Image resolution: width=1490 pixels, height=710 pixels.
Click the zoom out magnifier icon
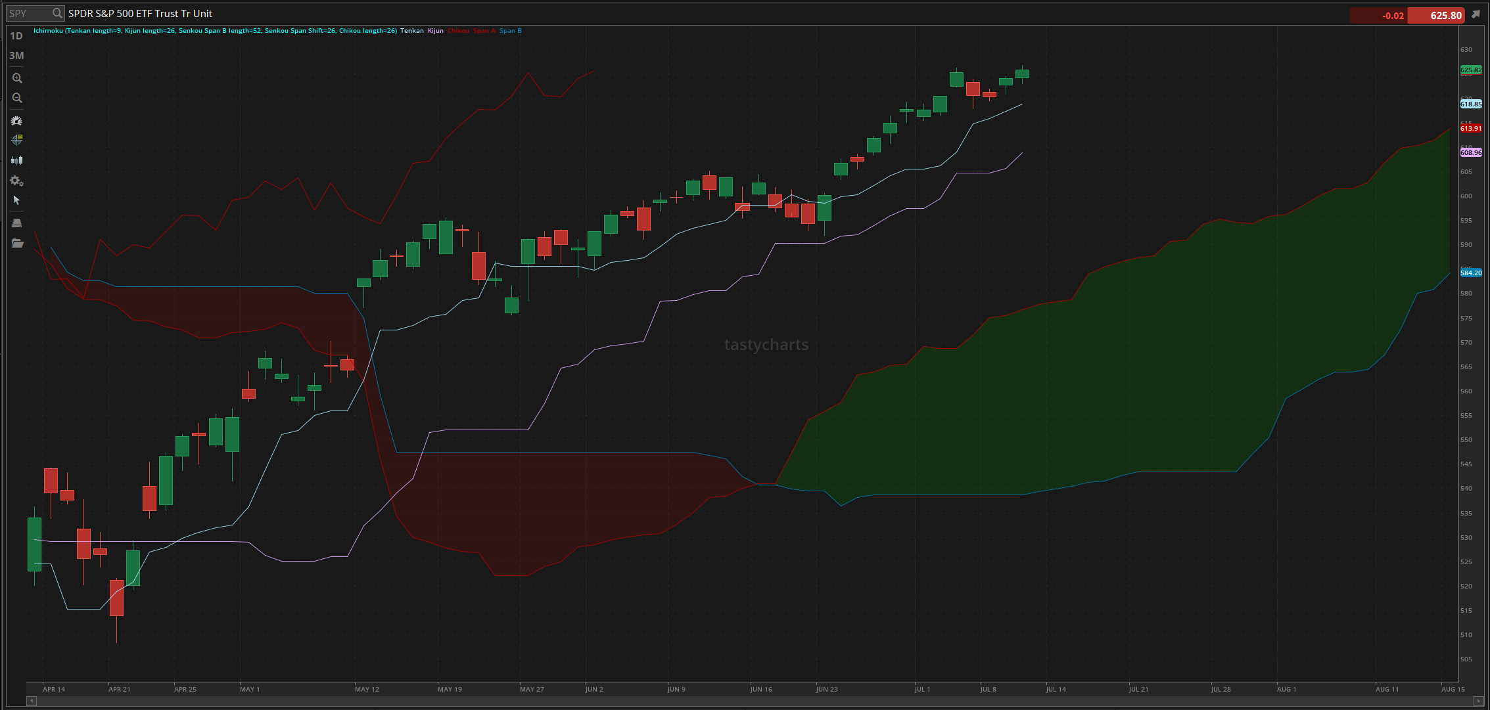click(x=17, y=99)
